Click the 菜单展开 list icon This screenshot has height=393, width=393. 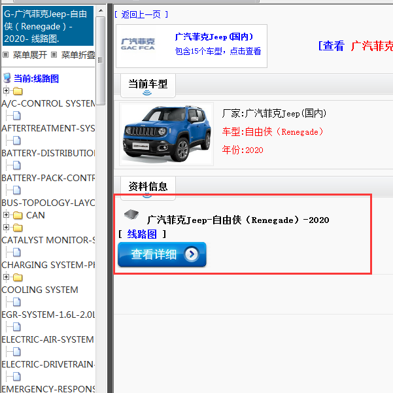tap(6, 55)
